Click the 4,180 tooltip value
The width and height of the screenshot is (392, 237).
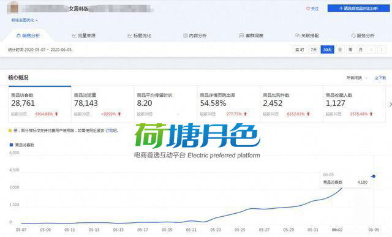tap(363, 182)
